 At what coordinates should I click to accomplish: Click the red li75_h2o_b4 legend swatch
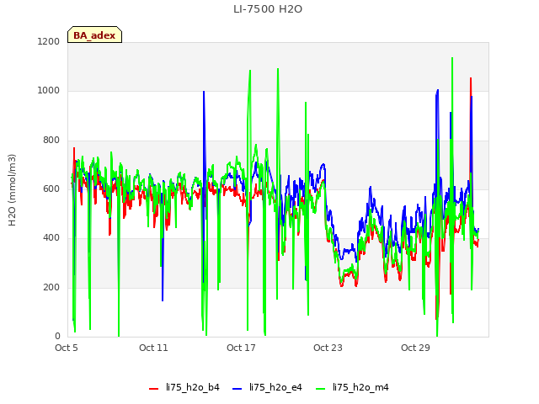click(x=153, y=389)
